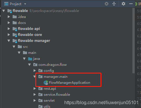Viewport: 141px width, 108px height.
Task: Hide the Project panel with minus icon
Action: [131, 4]
